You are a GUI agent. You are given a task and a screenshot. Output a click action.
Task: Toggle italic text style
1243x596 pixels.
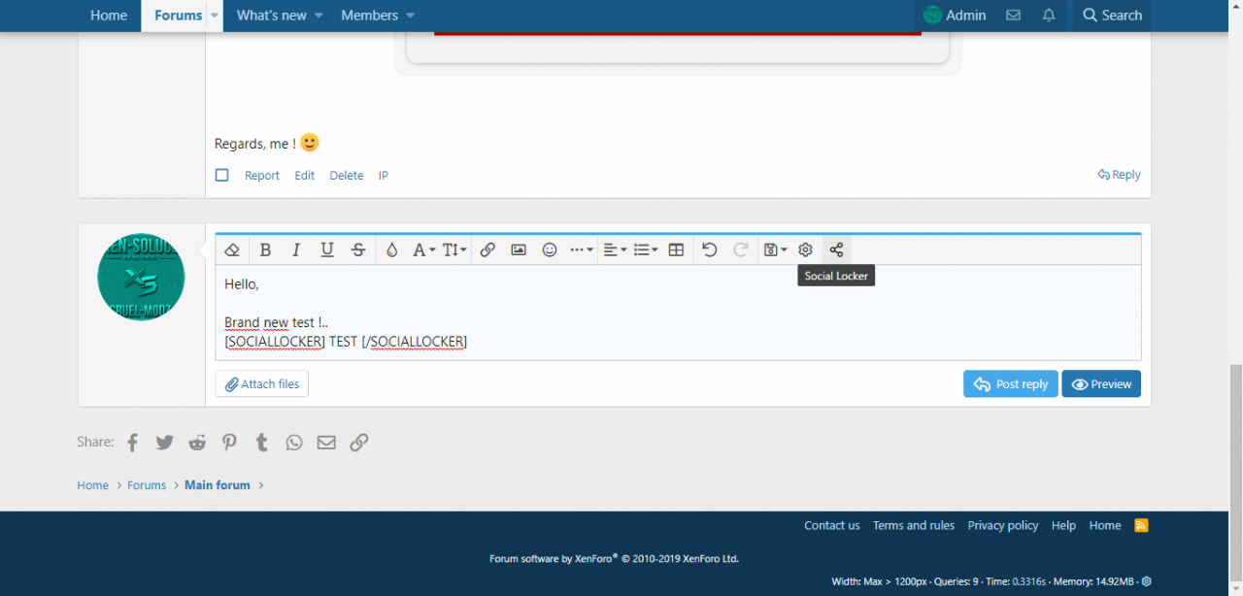click(x=296, y=249)
